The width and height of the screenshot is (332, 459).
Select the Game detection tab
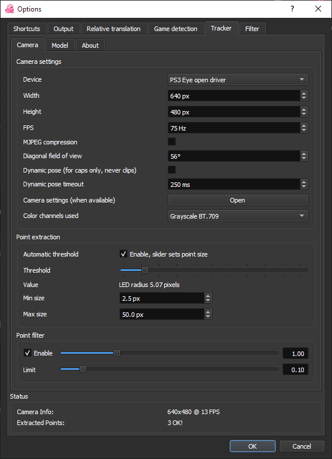click(176, 29)
